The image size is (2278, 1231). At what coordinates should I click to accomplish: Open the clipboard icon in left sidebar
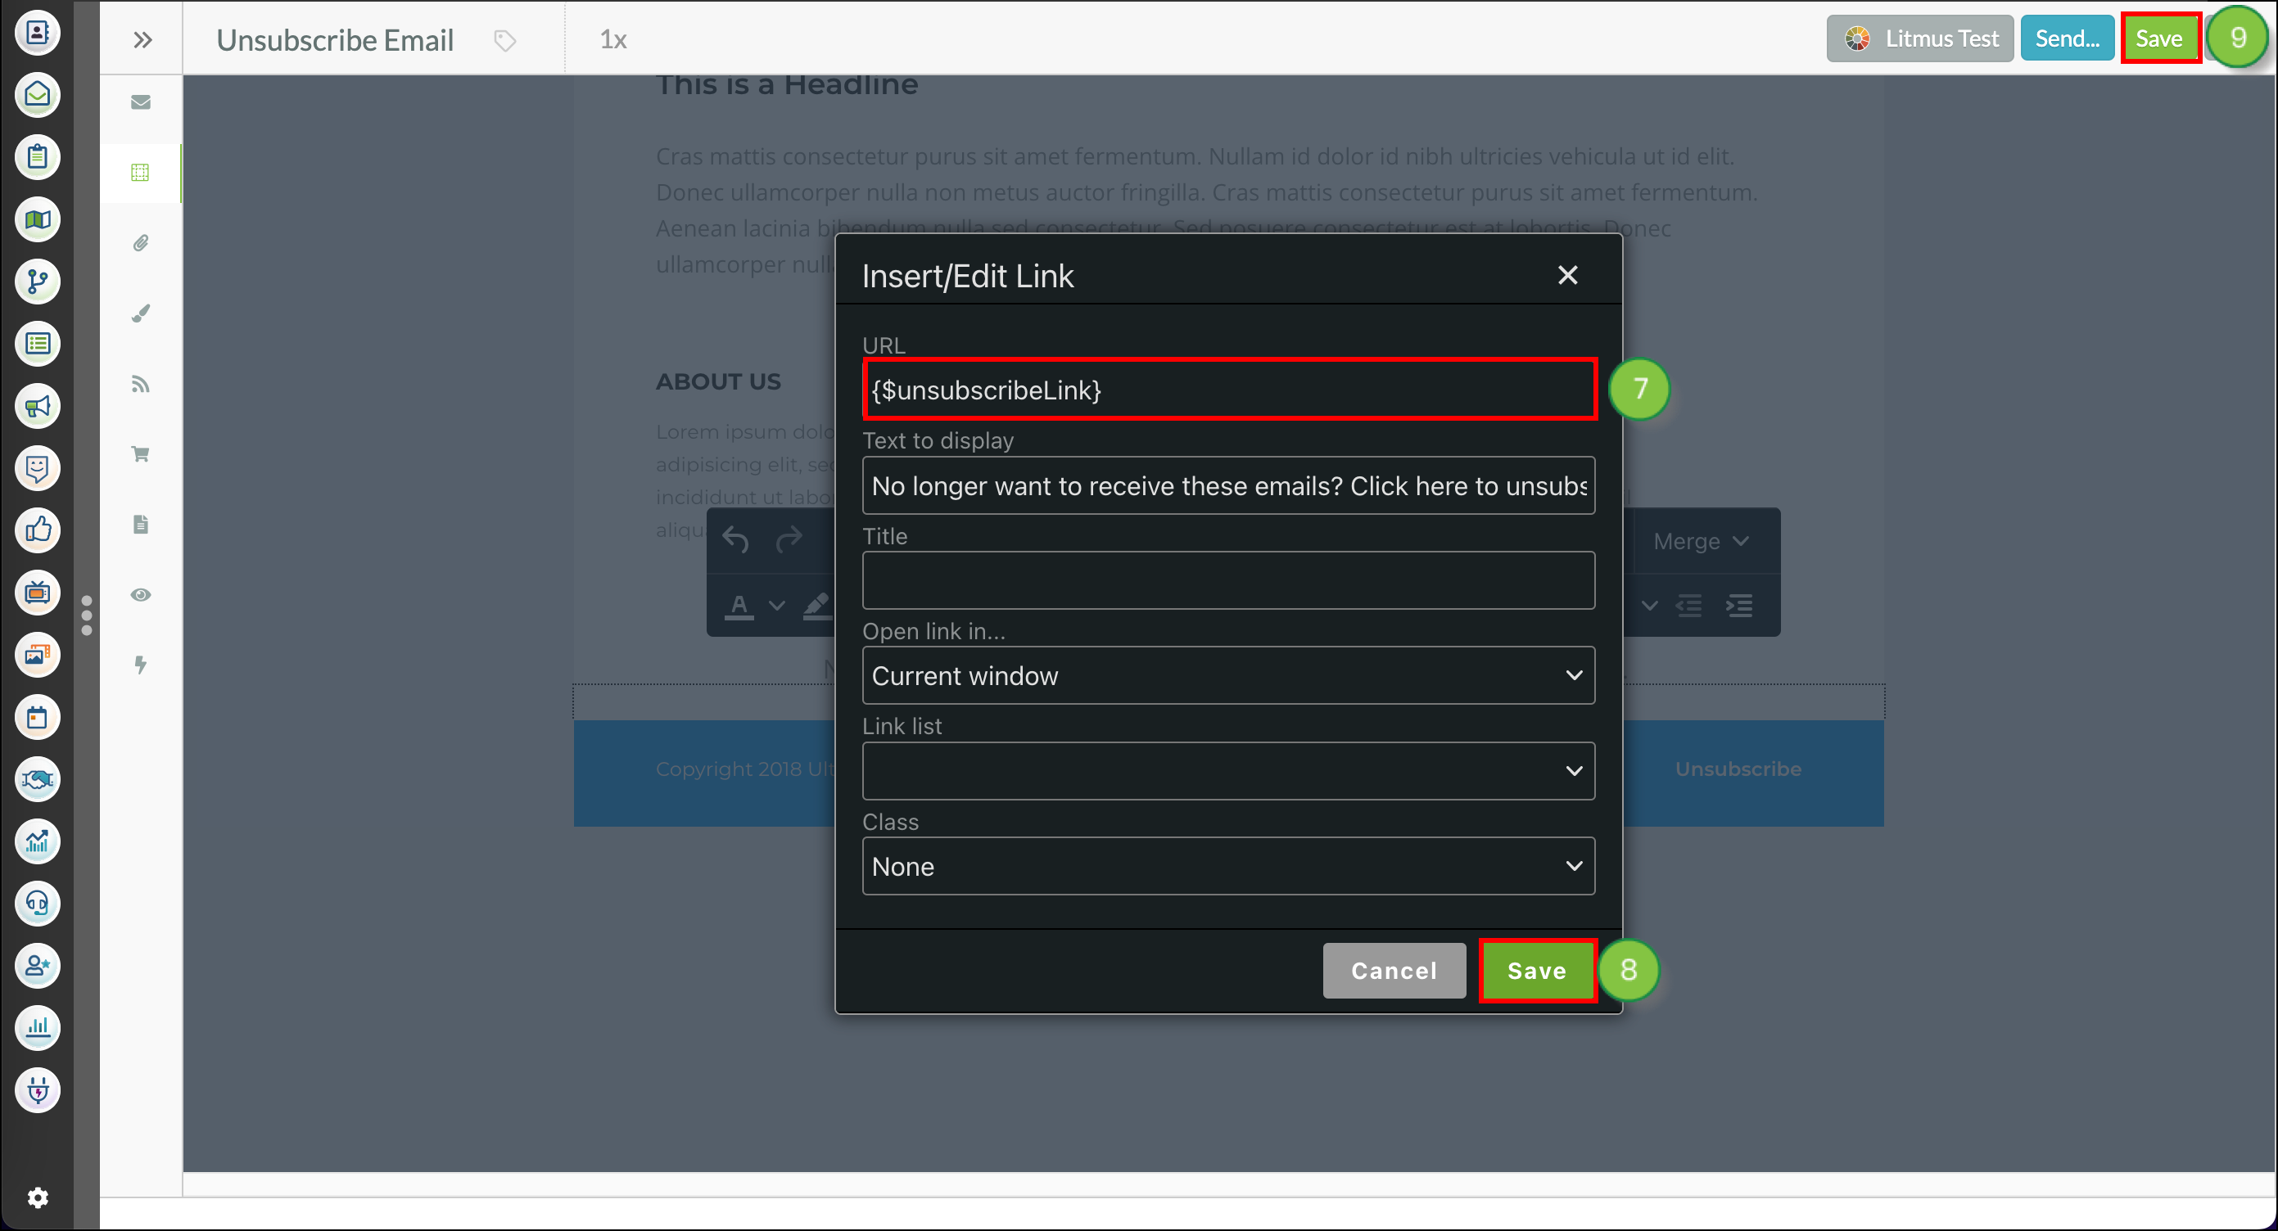pos(37,156)
